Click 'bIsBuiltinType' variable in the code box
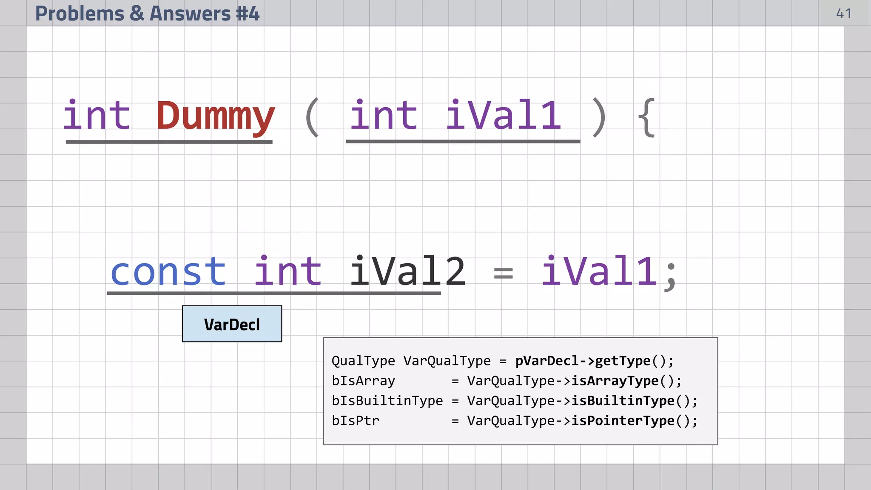This screenshot has width=871, height=490. tap(387, 401)
